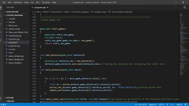Viewport: 189px width, 106px height.
Task: Open the Selection menu
Action: (18, 2)
